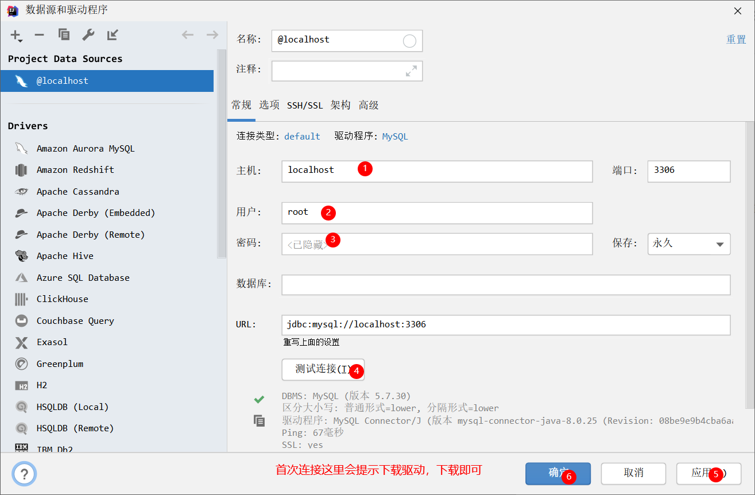Viewport: 755px width, 495px height.
Task: Click the 密码 password field
Action: coord(437,244)
